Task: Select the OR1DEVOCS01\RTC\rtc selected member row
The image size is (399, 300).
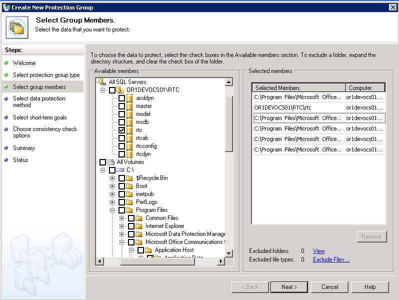Action: [318, 107]
